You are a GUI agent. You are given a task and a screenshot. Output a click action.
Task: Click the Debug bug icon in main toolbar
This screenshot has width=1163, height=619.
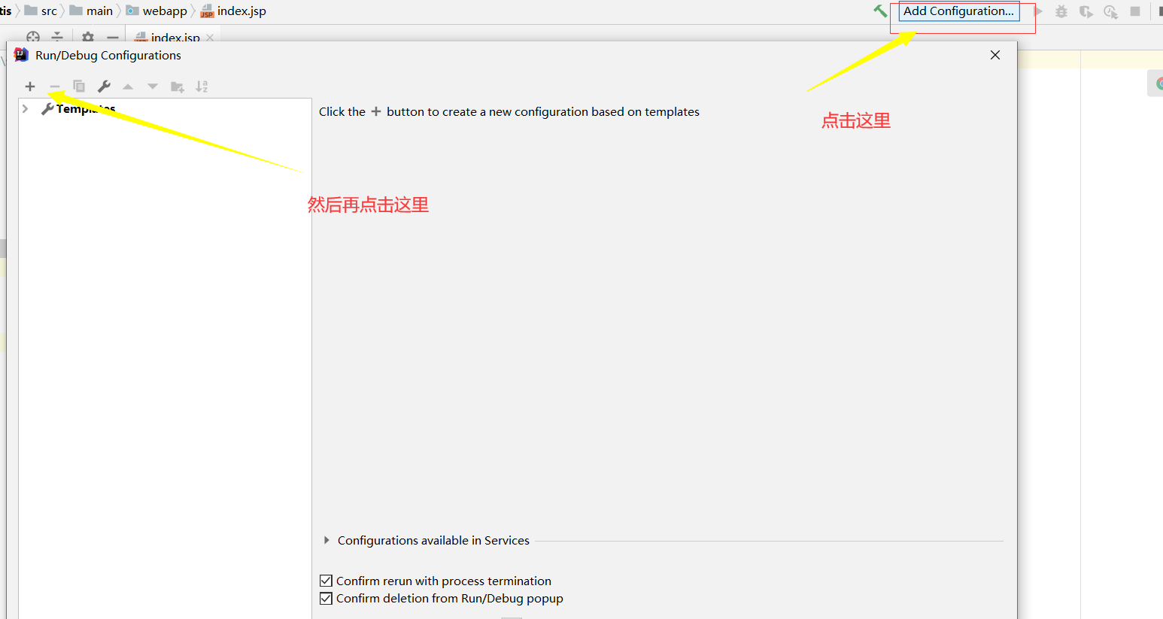[1061, 11]
